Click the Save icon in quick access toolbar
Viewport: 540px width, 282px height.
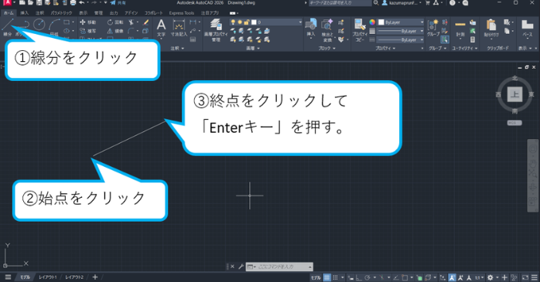pos(39,3)
